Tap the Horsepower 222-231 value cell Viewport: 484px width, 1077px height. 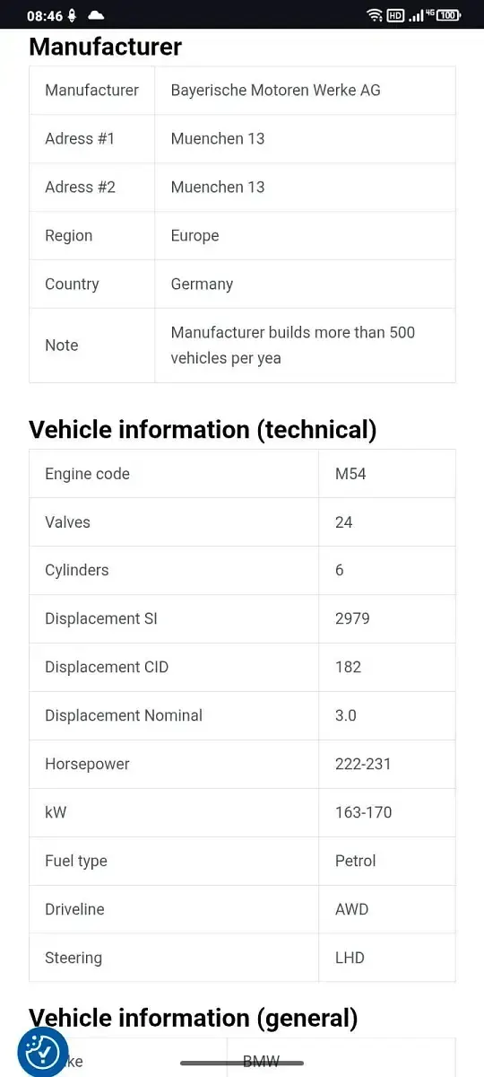[x=387, y=764]
